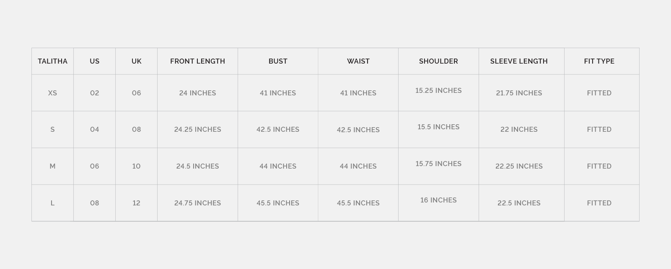The image size is (671, 269).
Task: Click the UK size 12 cell
Action: (x=136, y=203)
